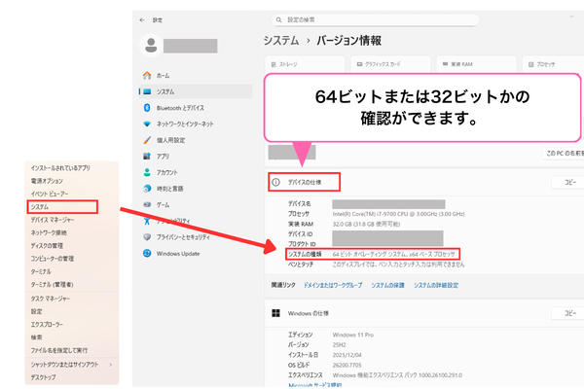This screenshot has width=584, height=389.
Task: Click the OS ビルド value 26200.7705
Action: point(347,366)
